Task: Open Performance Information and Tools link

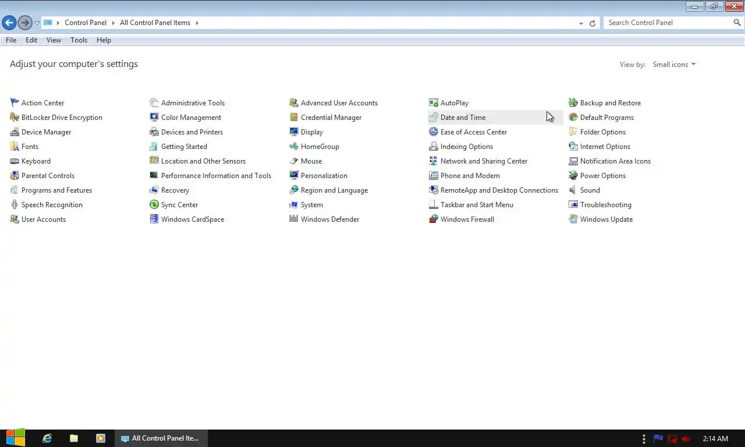Action: click(x=216, y=176)
